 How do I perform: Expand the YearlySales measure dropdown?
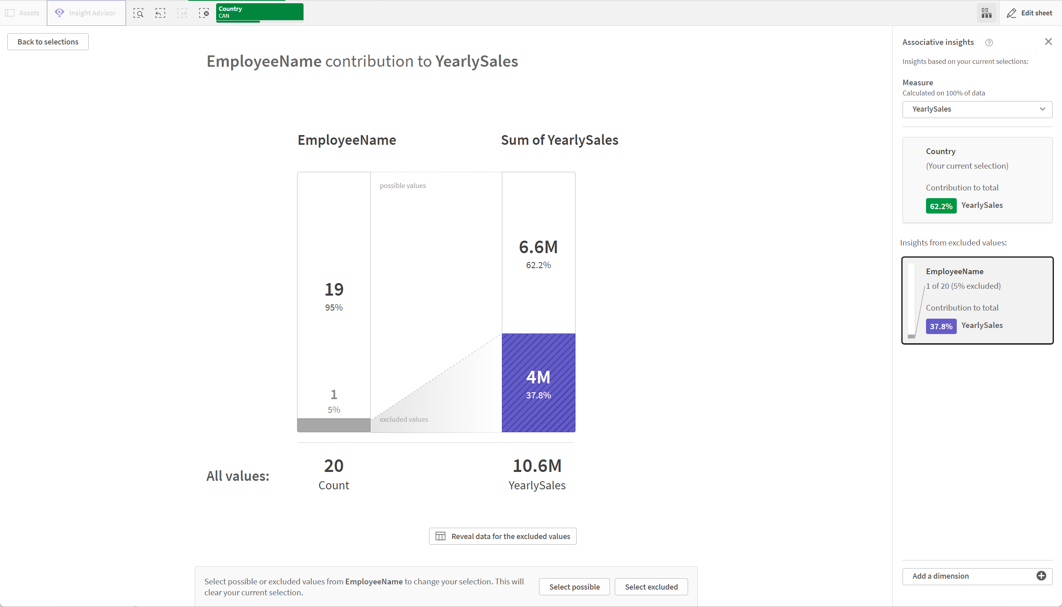point(1042,108)
